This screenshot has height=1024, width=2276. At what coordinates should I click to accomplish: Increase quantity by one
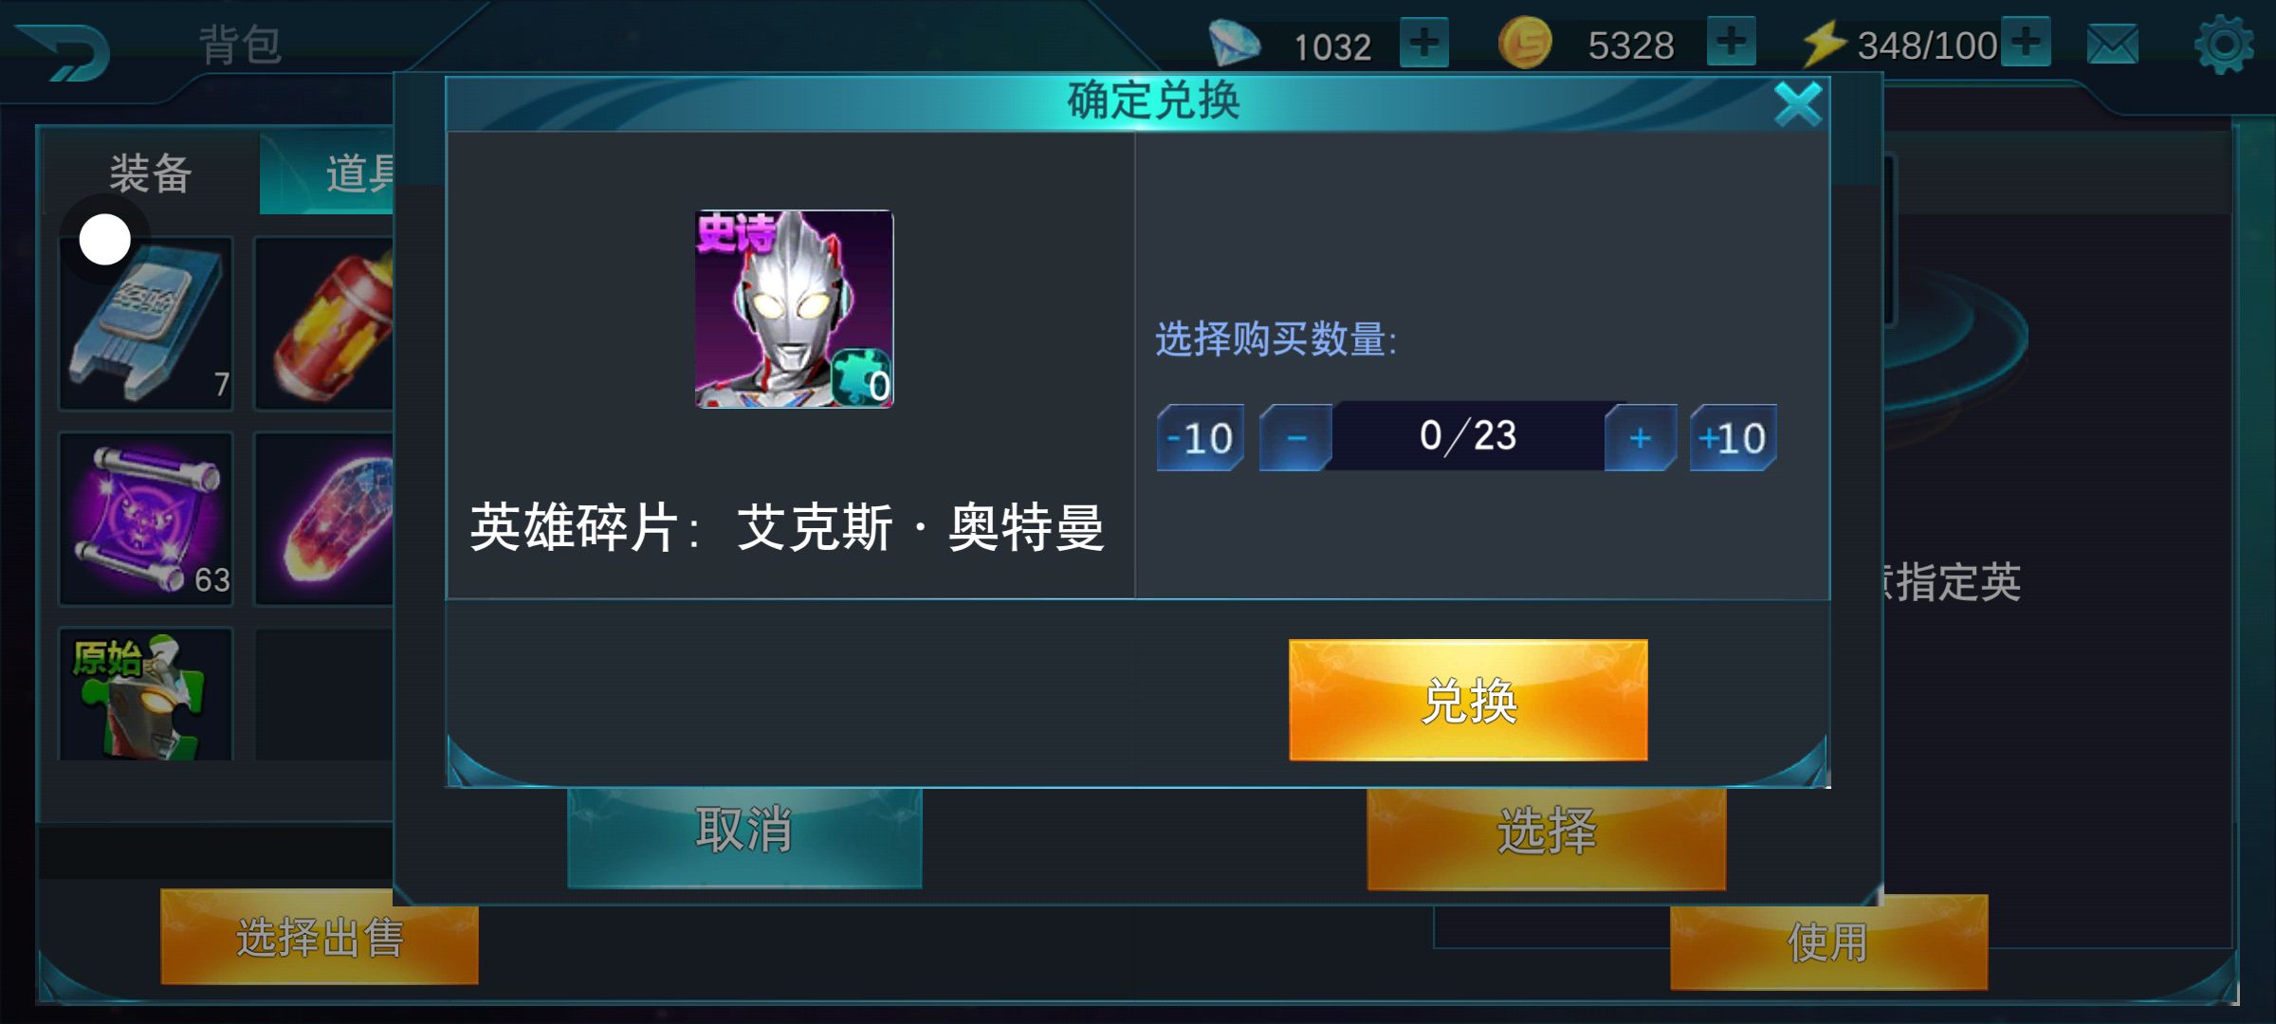point(1641,437)
